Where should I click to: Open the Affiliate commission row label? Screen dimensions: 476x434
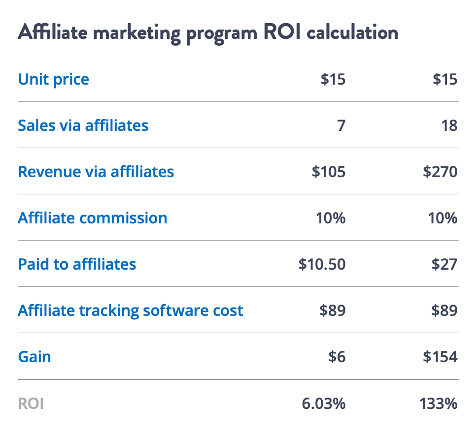point(93,218)
